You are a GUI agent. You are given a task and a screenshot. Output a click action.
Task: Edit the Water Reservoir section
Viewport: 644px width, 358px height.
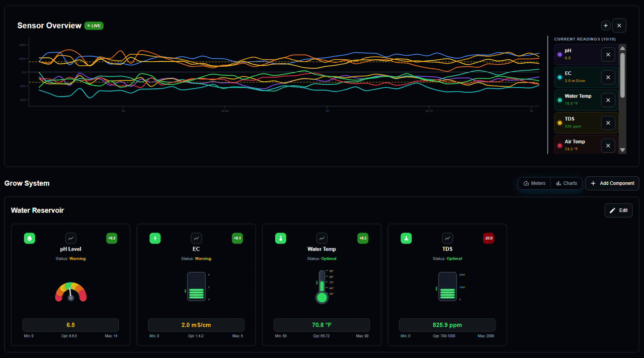point(618,210)
